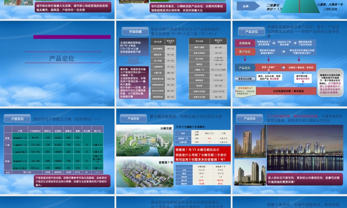Click the 香蜜湖 1 号 aerial photo
The image size is (347, 208).
click(x=145, y=172)
